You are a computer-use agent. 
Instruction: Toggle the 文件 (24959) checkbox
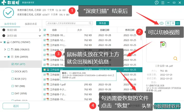coord(9,57)
